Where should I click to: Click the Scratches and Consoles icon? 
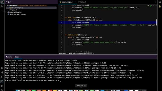8,14
